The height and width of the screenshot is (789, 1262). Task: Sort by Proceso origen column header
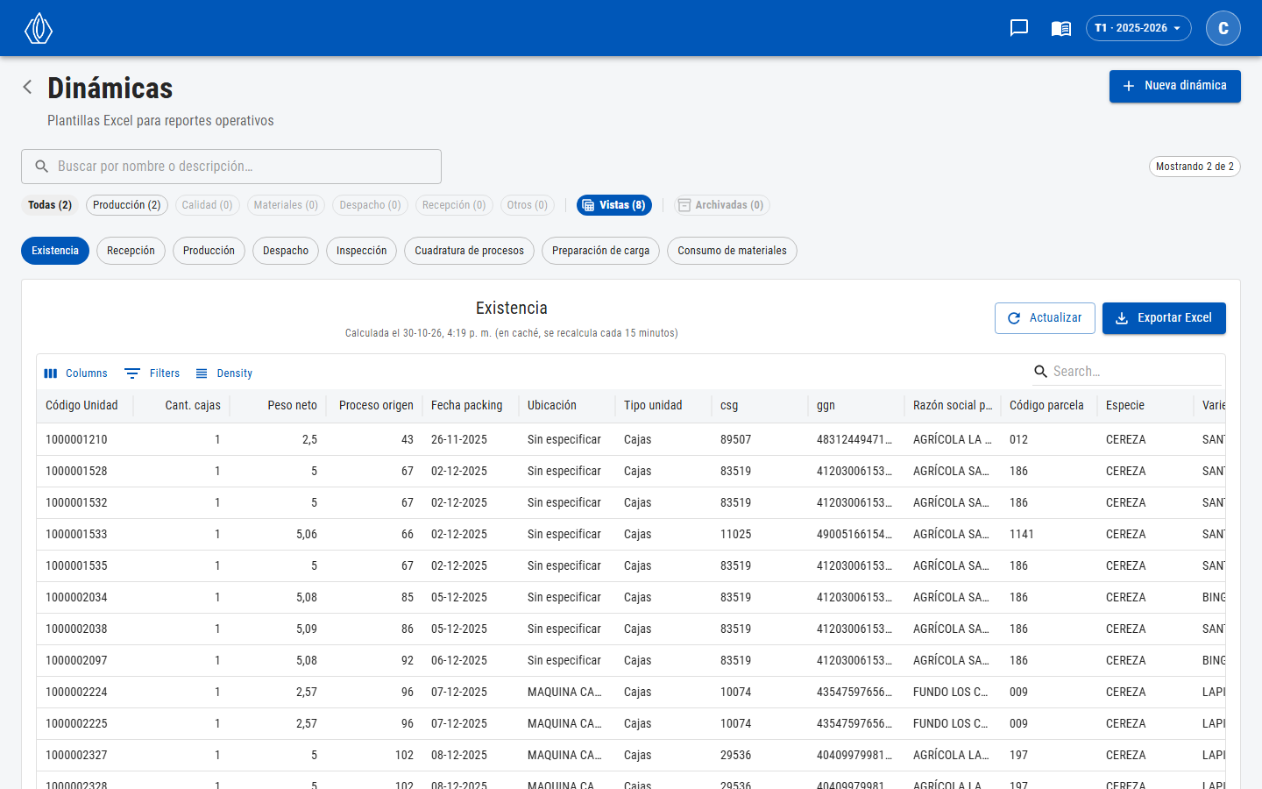coord(376,406)
